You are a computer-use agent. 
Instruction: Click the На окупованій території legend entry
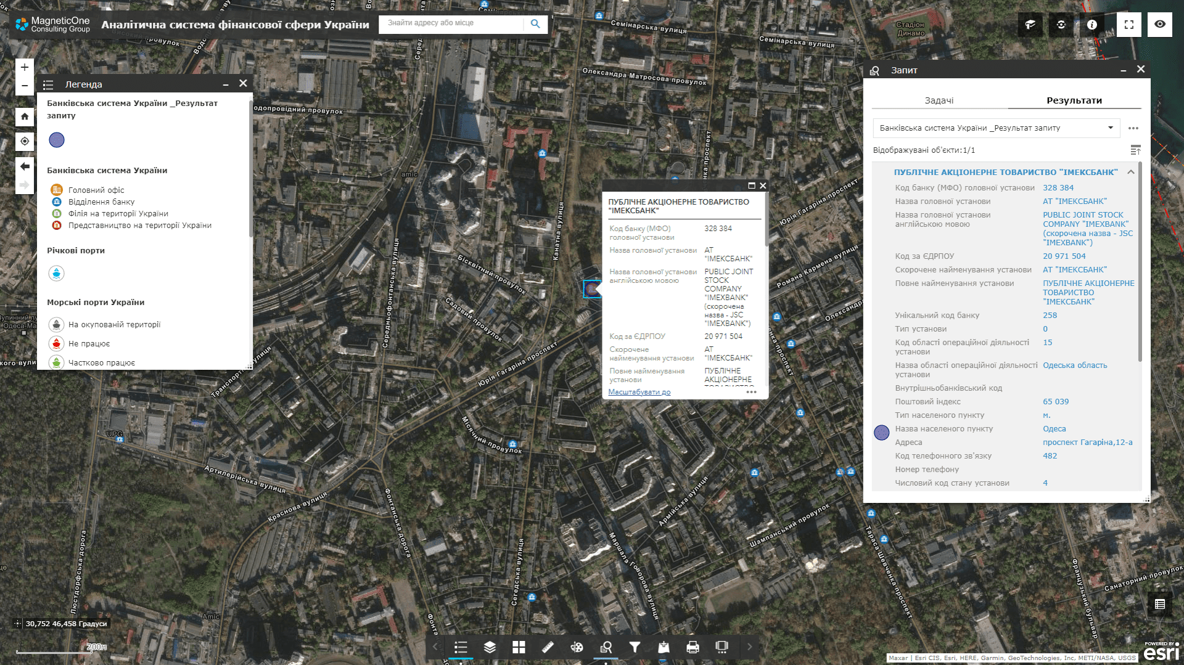tap(114, 325)
